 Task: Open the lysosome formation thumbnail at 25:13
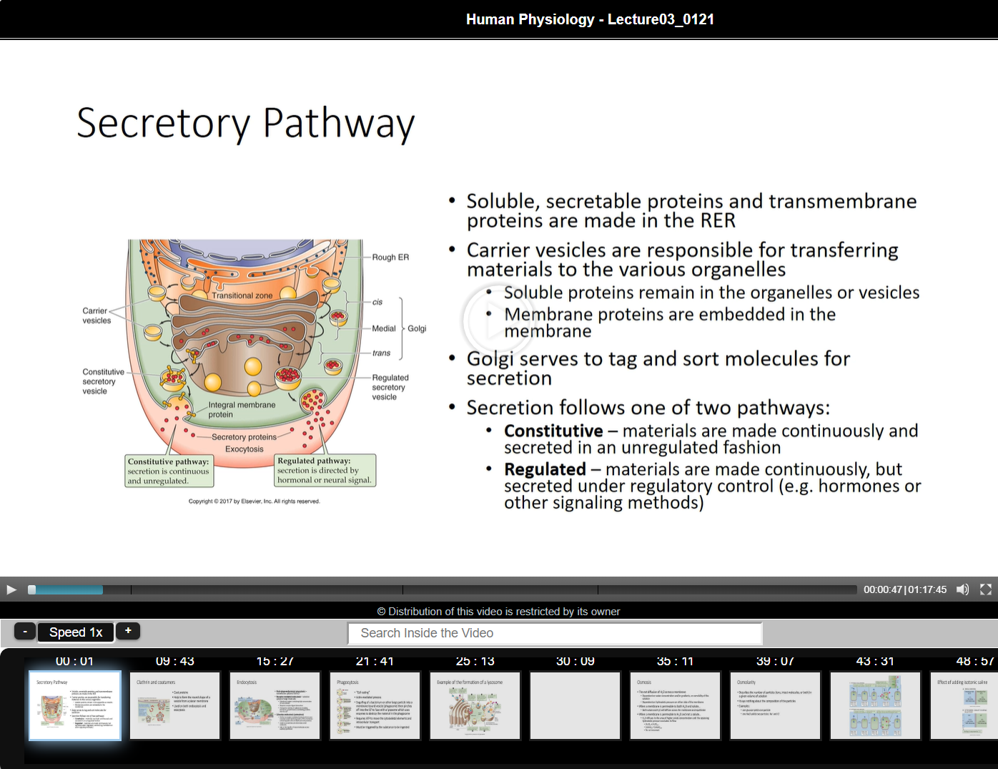[475, 705]
